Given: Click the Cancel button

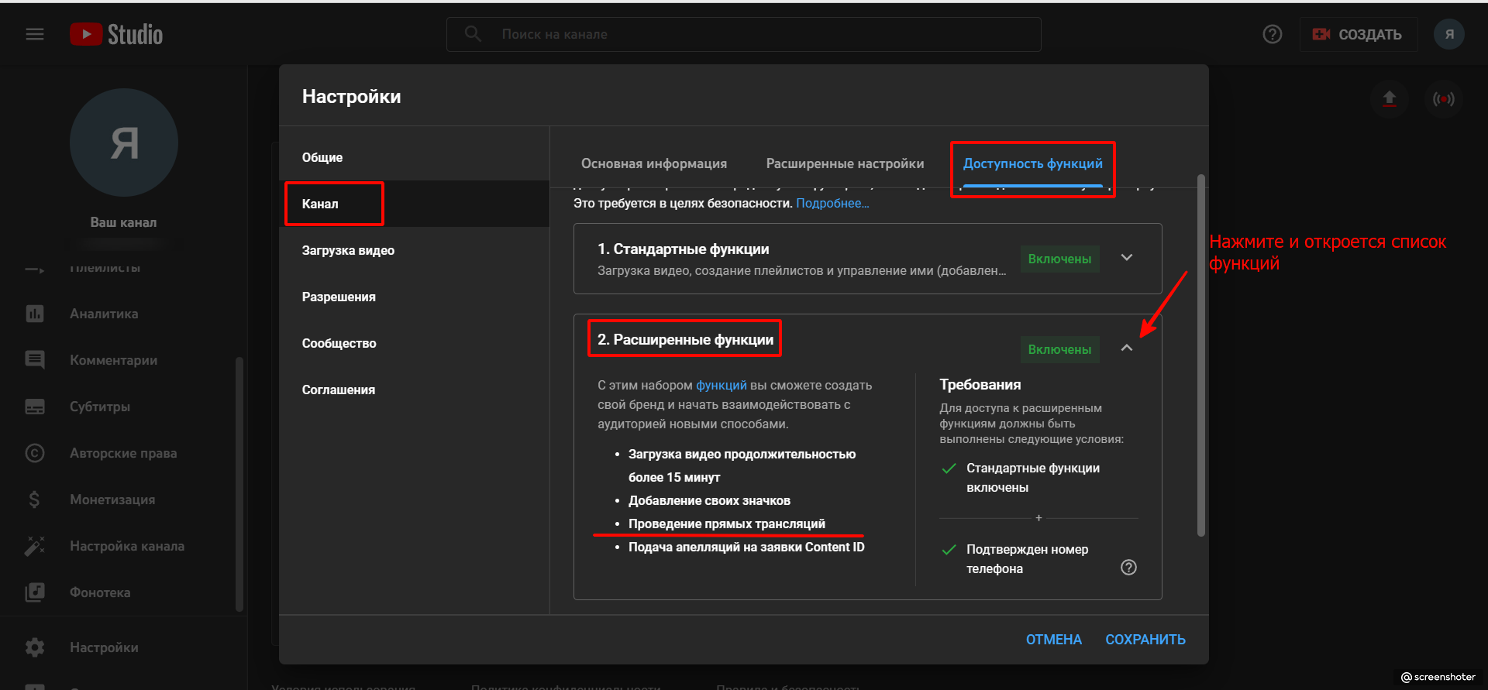Looking at the screenshot, I should click(x=1053, y=640).
